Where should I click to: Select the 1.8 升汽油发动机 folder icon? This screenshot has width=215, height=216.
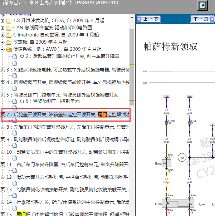tap(9, 21)
